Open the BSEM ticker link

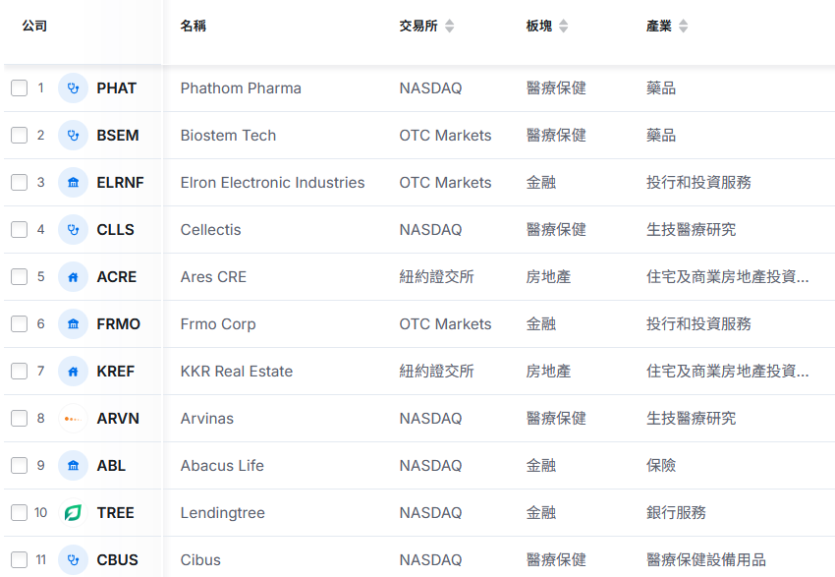(118, 136)
